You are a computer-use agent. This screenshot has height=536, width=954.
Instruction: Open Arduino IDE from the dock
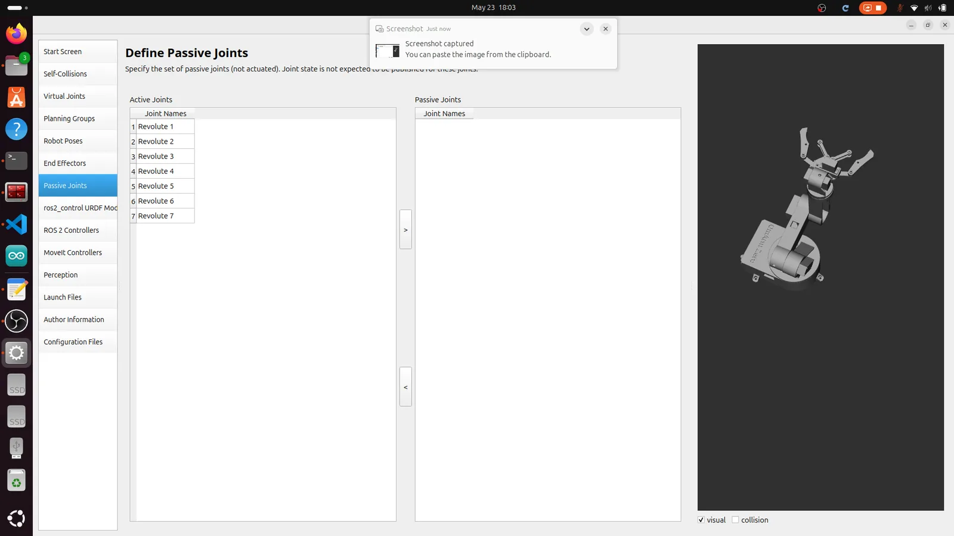point(16,256)
